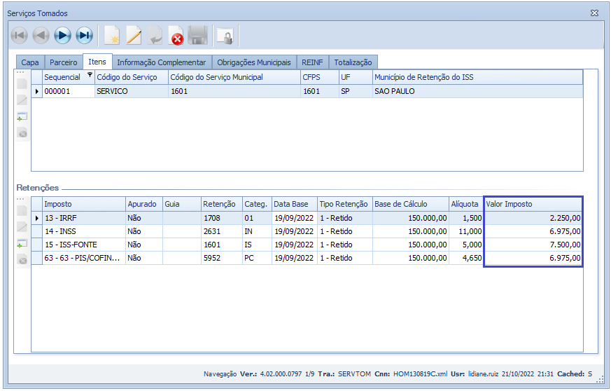
Task: Create a new record with blank page icon
Action: pyautogui.click(x=111, y=35)
